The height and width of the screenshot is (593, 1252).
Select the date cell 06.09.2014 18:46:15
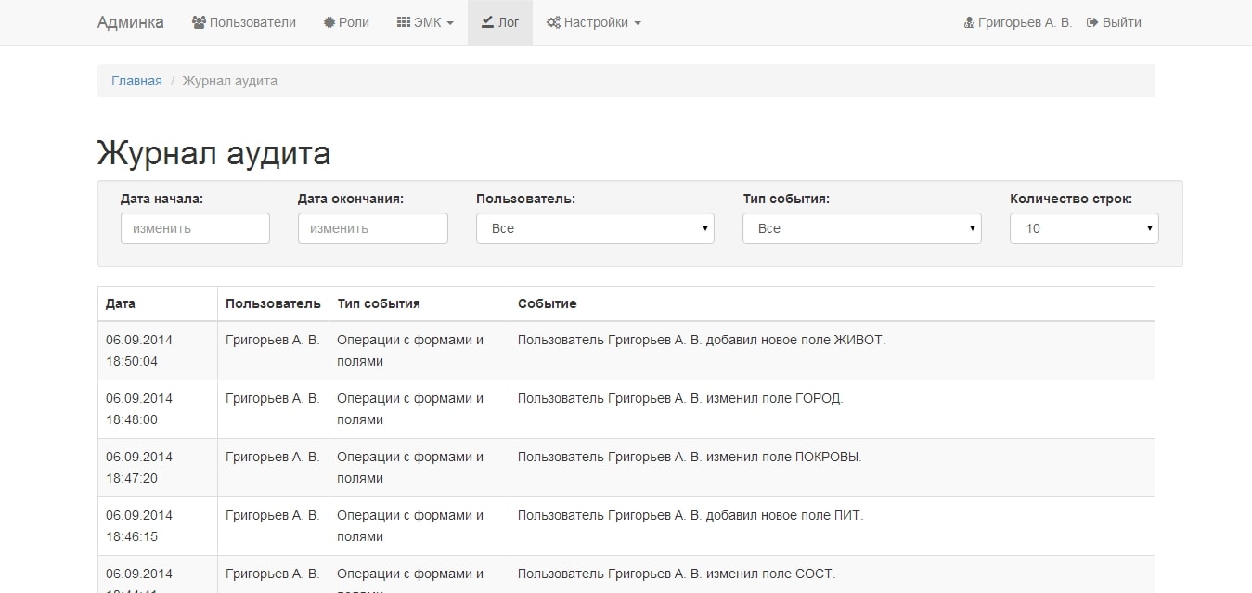coord(158,526)
